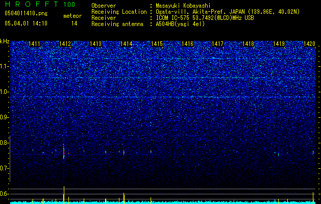Select the version number 1.0.0
321x204 pixels.
(69, 5)
